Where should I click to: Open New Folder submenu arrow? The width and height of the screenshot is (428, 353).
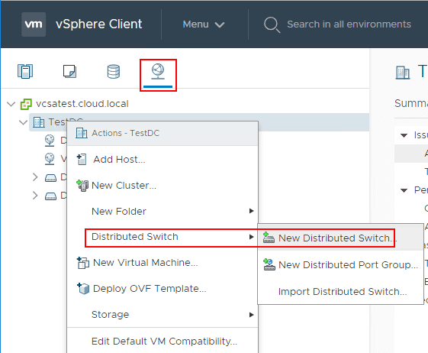(x=252, y=211)
